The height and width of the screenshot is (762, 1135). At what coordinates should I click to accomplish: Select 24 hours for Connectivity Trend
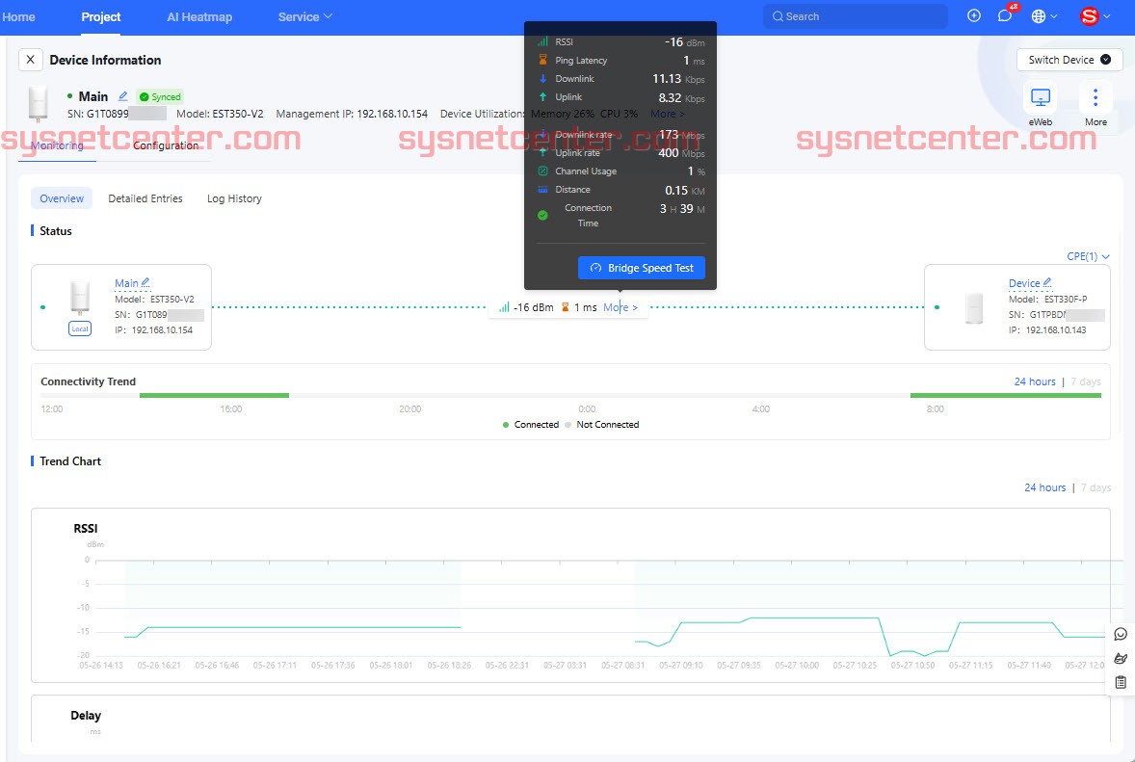(1035, 381)
